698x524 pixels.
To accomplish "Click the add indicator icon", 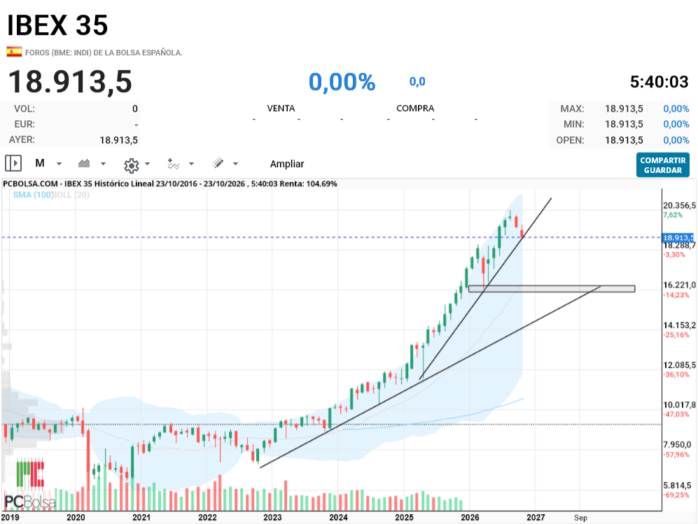I will (173, 164).
